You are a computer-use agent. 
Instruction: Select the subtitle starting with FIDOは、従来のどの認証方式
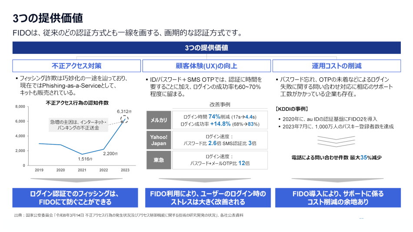[x=127, y=33]
